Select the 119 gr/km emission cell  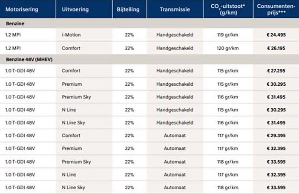[228, 35]
